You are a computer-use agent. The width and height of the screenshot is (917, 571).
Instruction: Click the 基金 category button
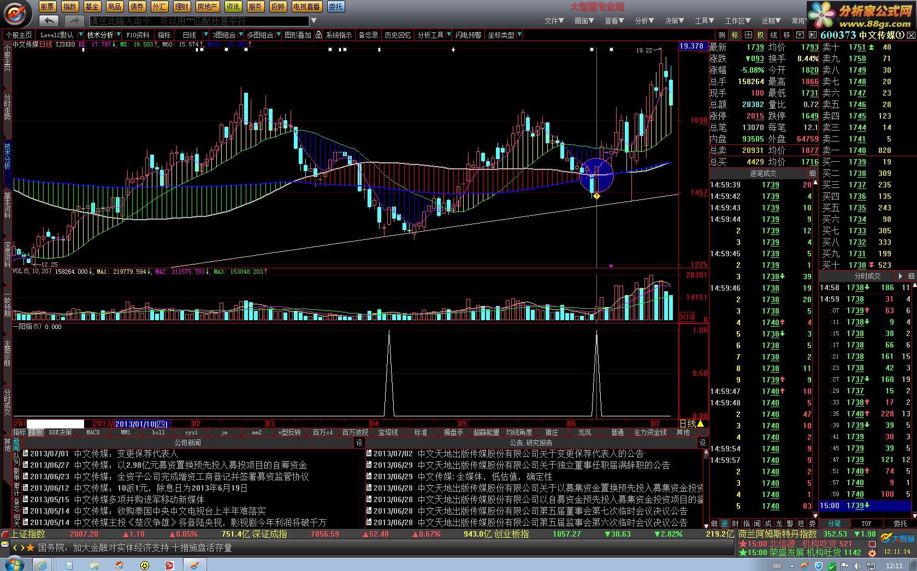[x=92, y=7]
